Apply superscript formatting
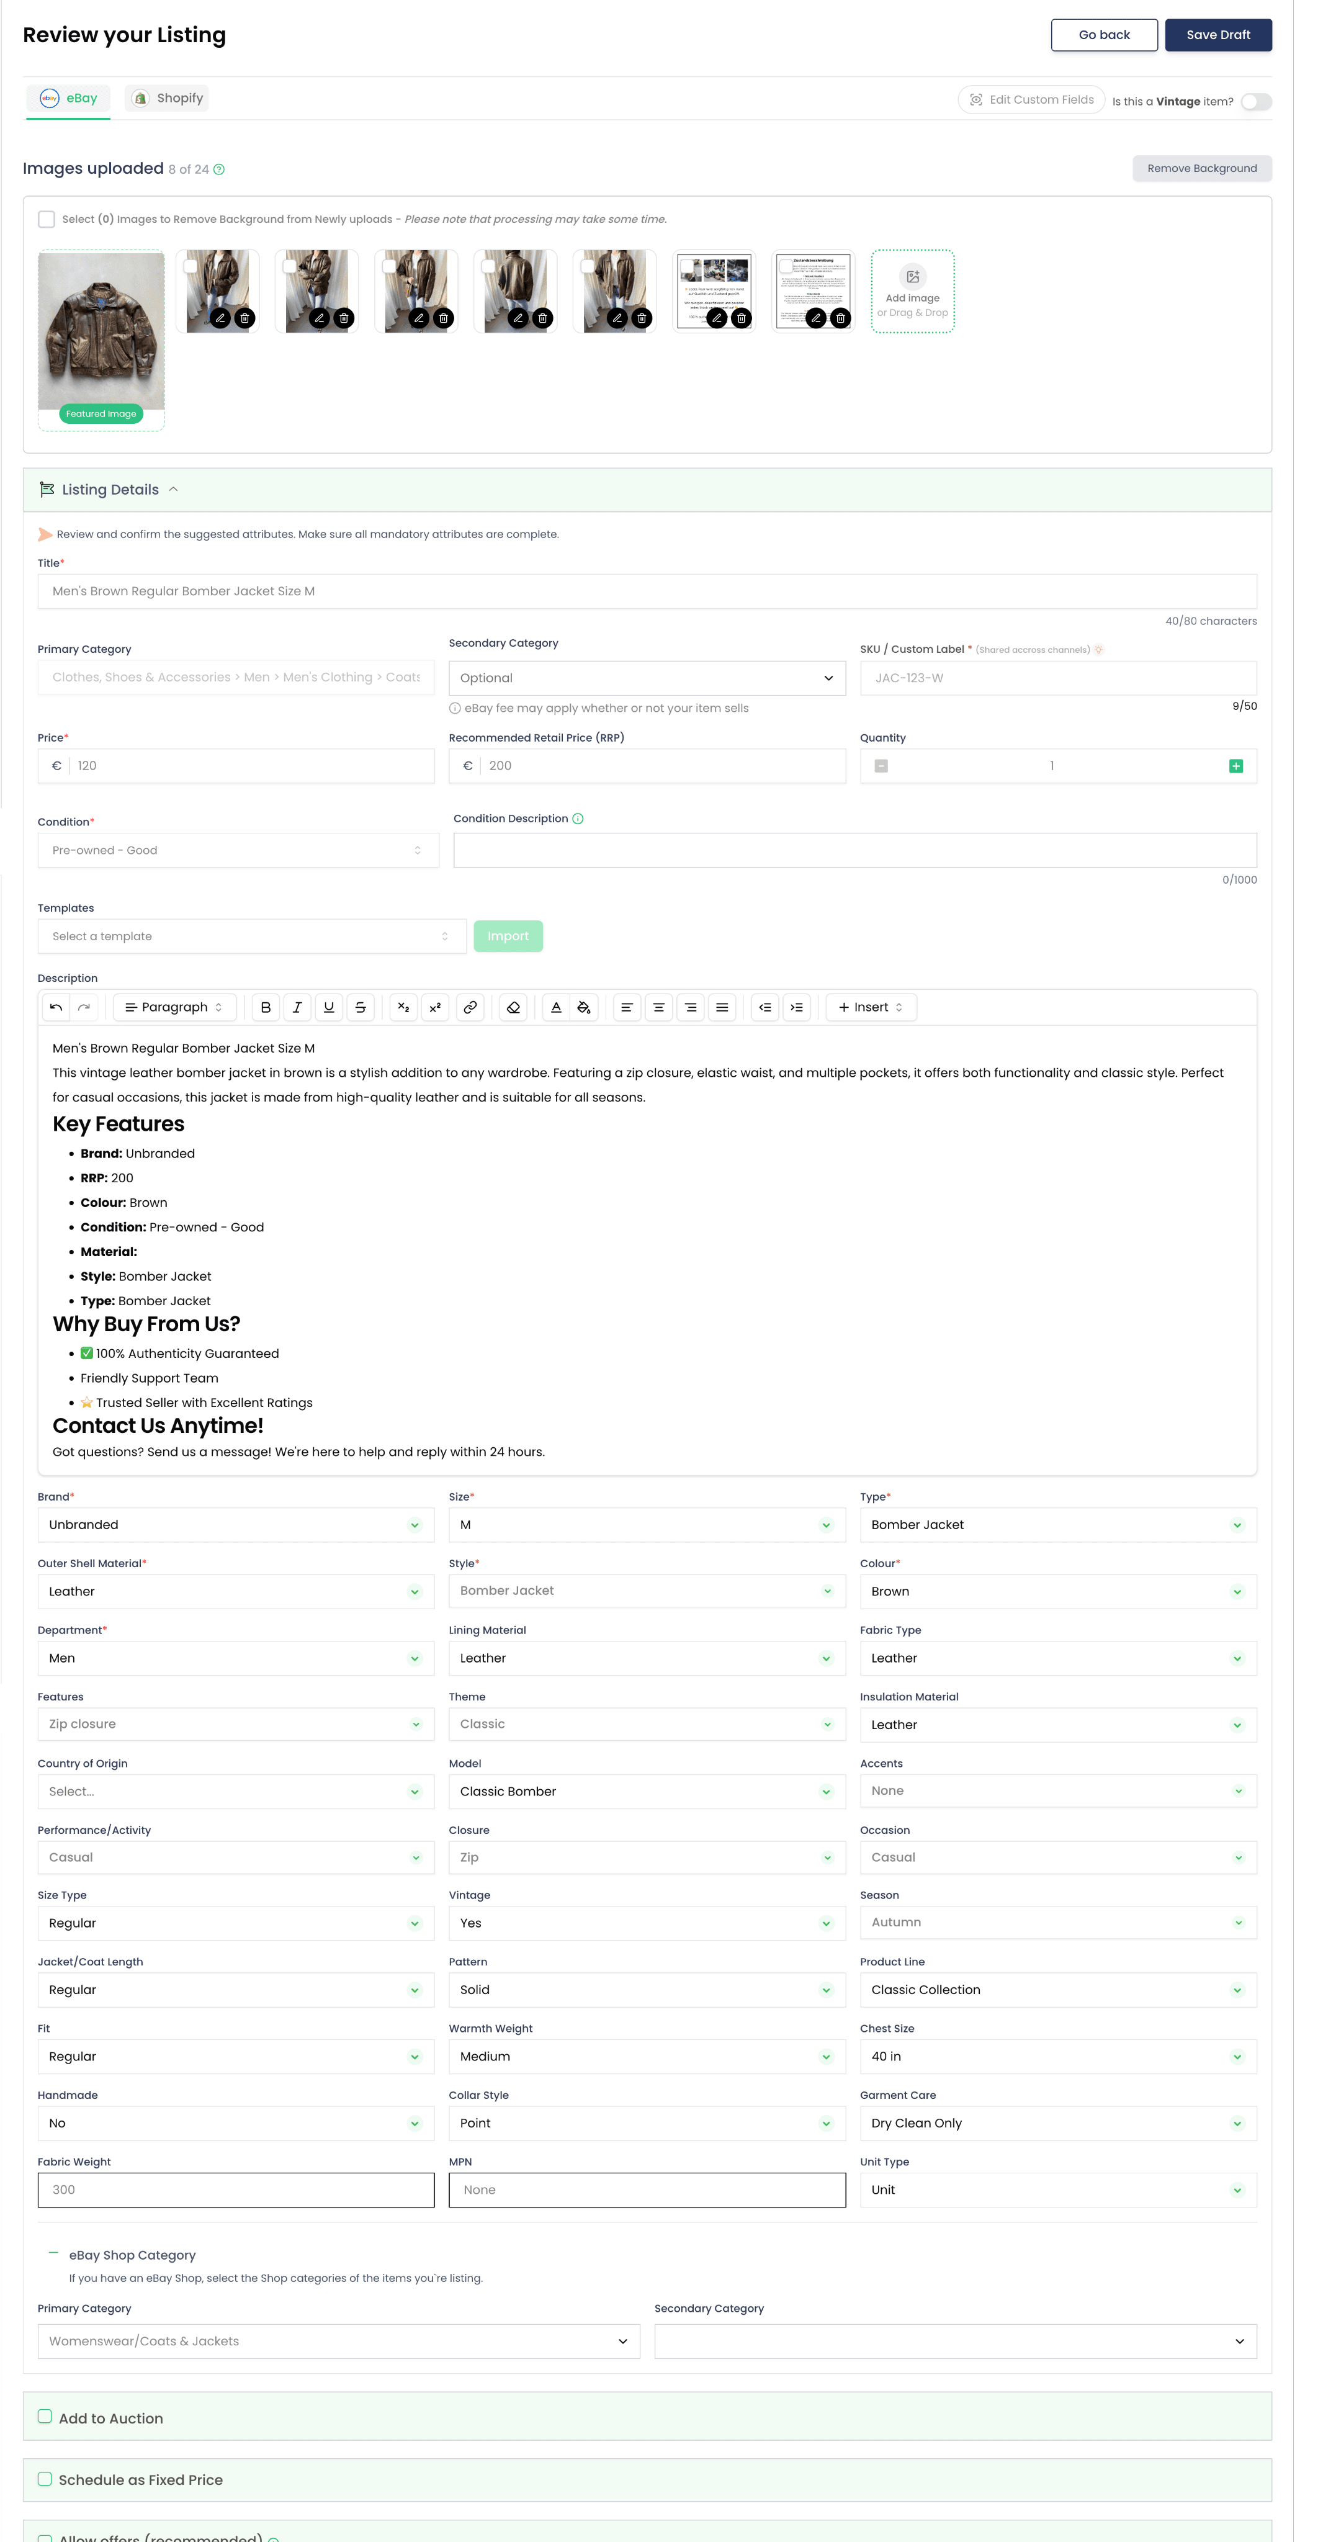Image resolution: width=1318 pixels, height=2542 pixels. [x=435, y=1007]
